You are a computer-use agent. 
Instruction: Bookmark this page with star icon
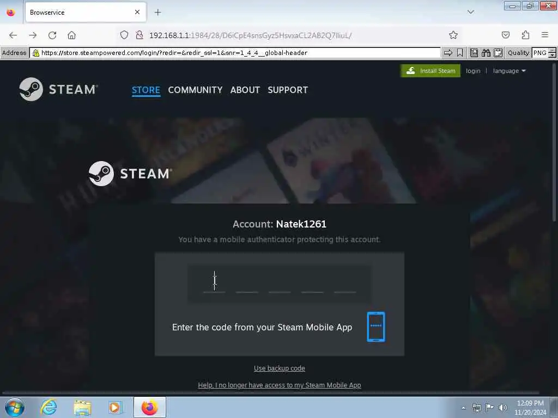(x=453, y=35)
